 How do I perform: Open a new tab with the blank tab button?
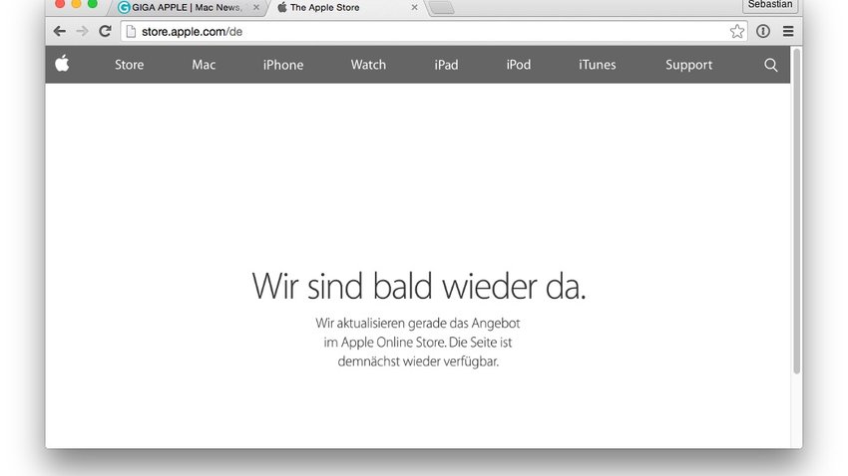442,8
